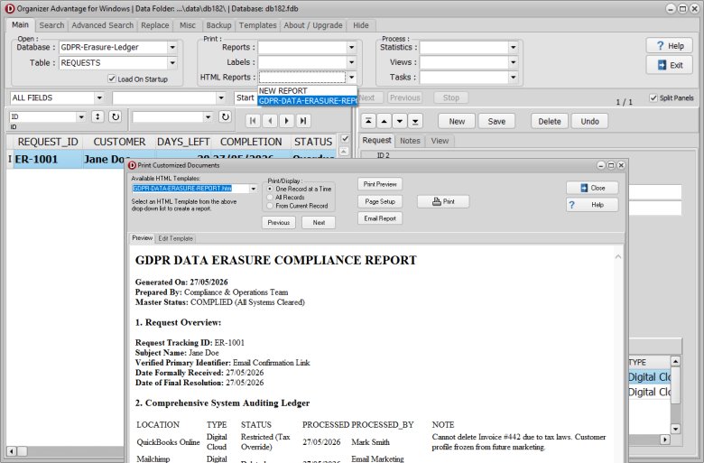Expand the Available HTML Templates dropdown
The height and width of the screenshot is (463, 704).
click(x=254, y=189)
